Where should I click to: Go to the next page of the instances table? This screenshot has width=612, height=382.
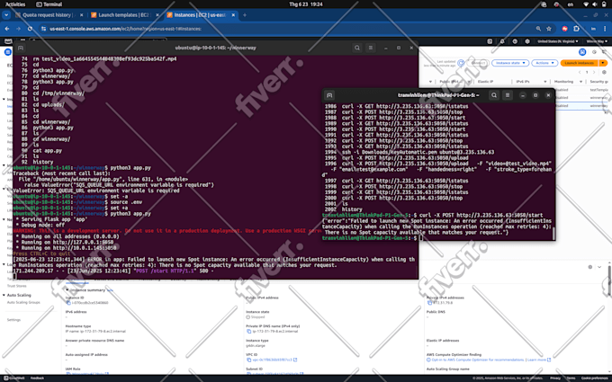pyautogui.click(x=594, y=72)
